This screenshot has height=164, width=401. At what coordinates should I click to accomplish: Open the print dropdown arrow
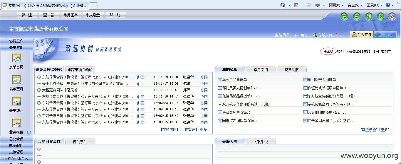pyautogui.click(x=324, y=5)
